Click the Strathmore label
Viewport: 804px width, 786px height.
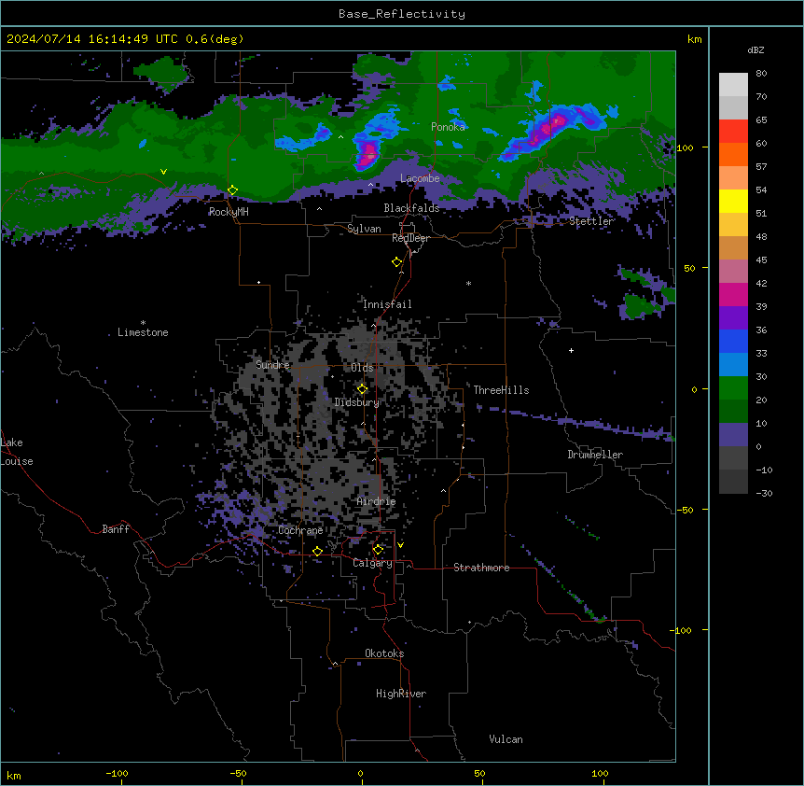(481, 568)
